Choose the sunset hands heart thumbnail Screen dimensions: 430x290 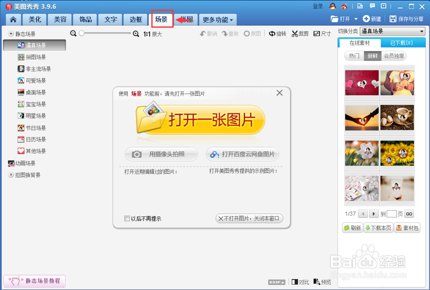click(362, 118)
